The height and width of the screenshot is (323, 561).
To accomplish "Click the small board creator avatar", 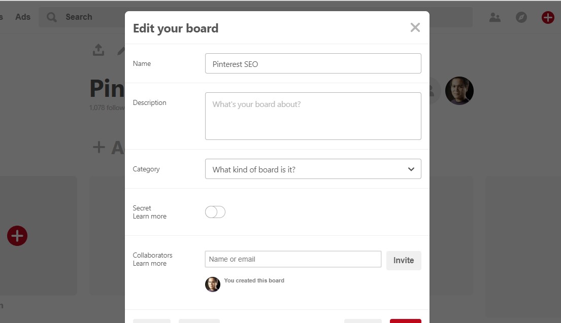I will (x=213, y=284).
